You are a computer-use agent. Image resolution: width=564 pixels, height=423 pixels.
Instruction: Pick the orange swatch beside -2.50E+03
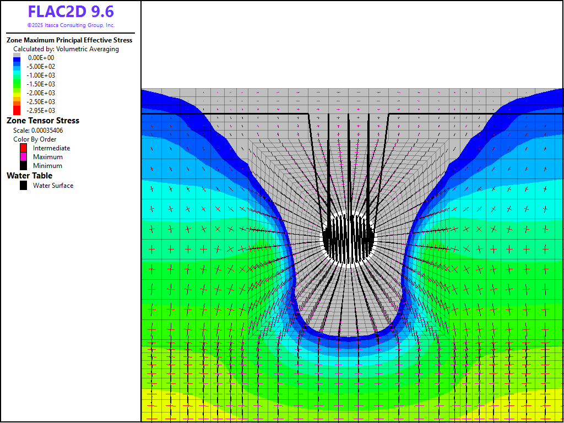pos(17,102)
